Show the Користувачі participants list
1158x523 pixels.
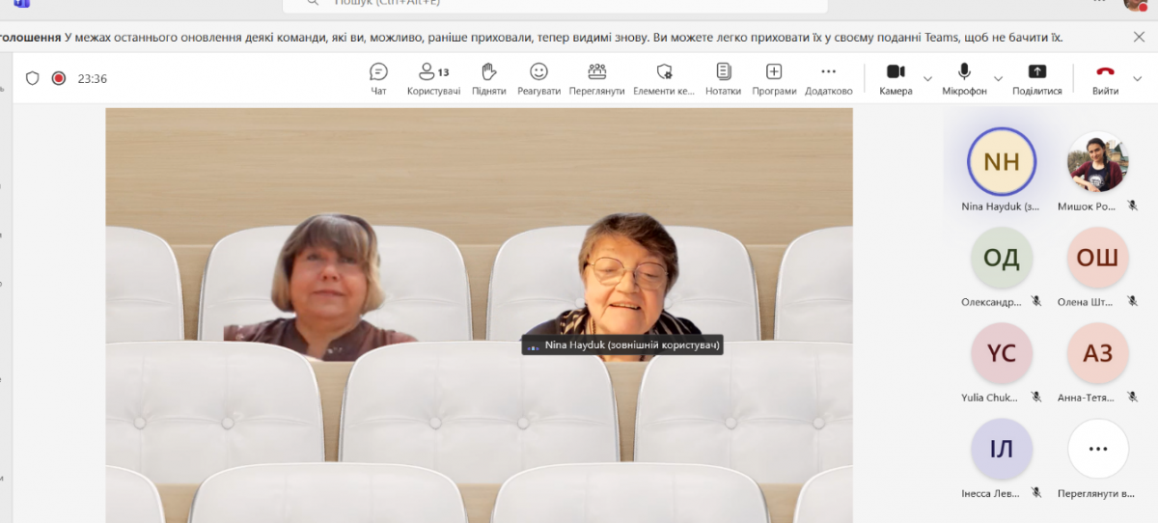pyautogui.click(x=433, y=78)
